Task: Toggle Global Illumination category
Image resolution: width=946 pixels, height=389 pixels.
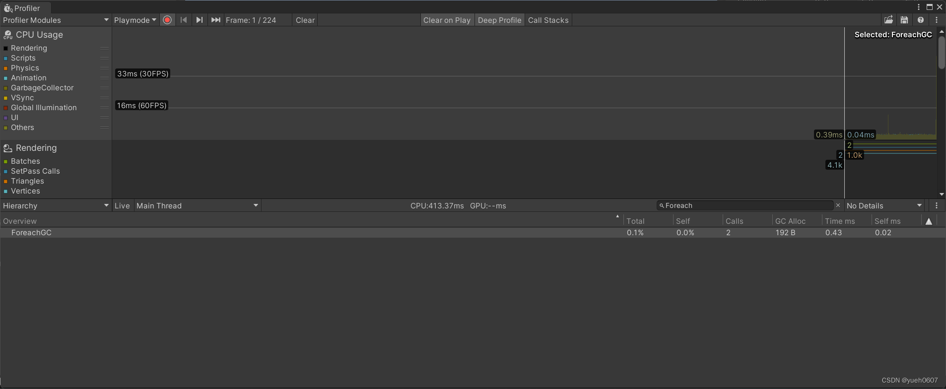Action: [x=6, y=108]
